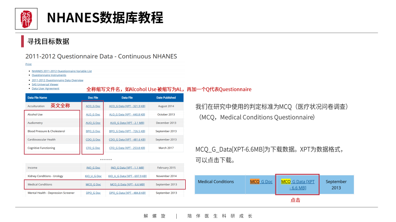396x222 pixels.
Task: Open NHANES 2011-2012 Questionnaire Variable List link
Action: coord(62,71)
